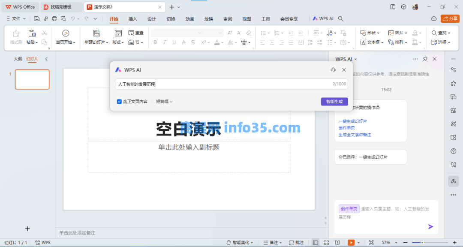Toggle Bold formatting
This screenshot has height=247, width=463.
pyautogui.click(x=155, y=42)
